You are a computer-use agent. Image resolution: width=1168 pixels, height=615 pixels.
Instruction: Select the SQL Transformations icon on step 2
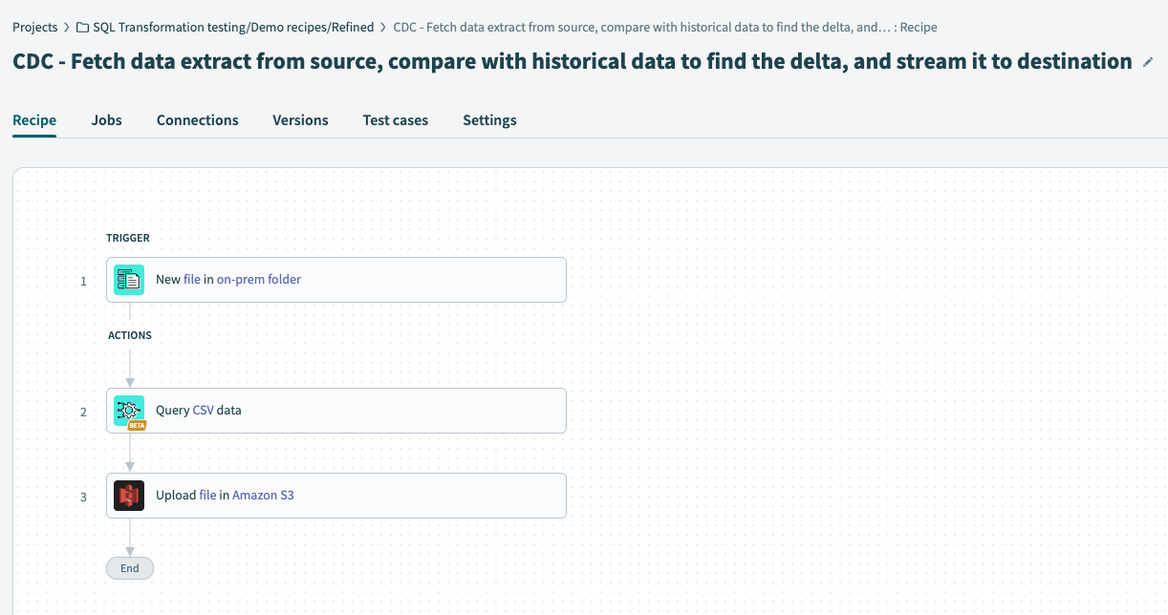[129, 410]
